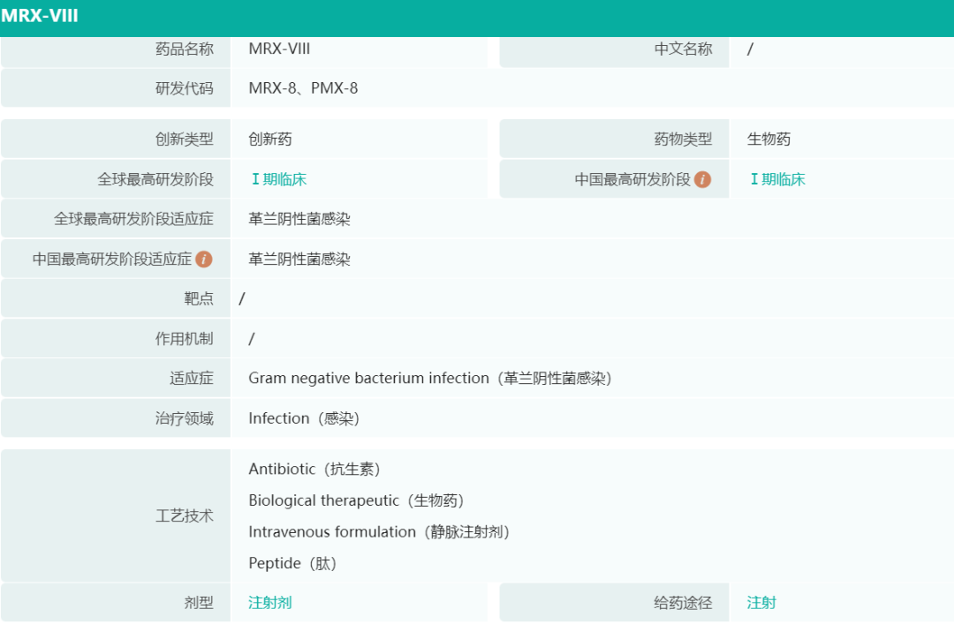Follow the 注射 administration route link
Screen dimensions: 954x624
[761, 603]
